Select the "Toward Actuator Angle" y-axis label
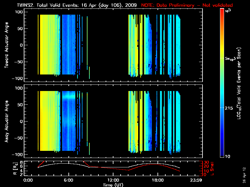Screen dimensions: 250x187 (7, 46)
